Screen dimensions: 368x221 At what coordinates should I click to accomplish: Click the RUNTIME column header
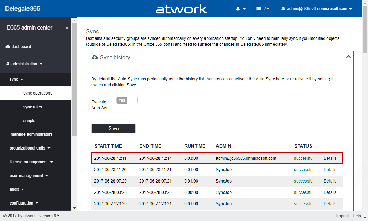click(x=194, y=146)
